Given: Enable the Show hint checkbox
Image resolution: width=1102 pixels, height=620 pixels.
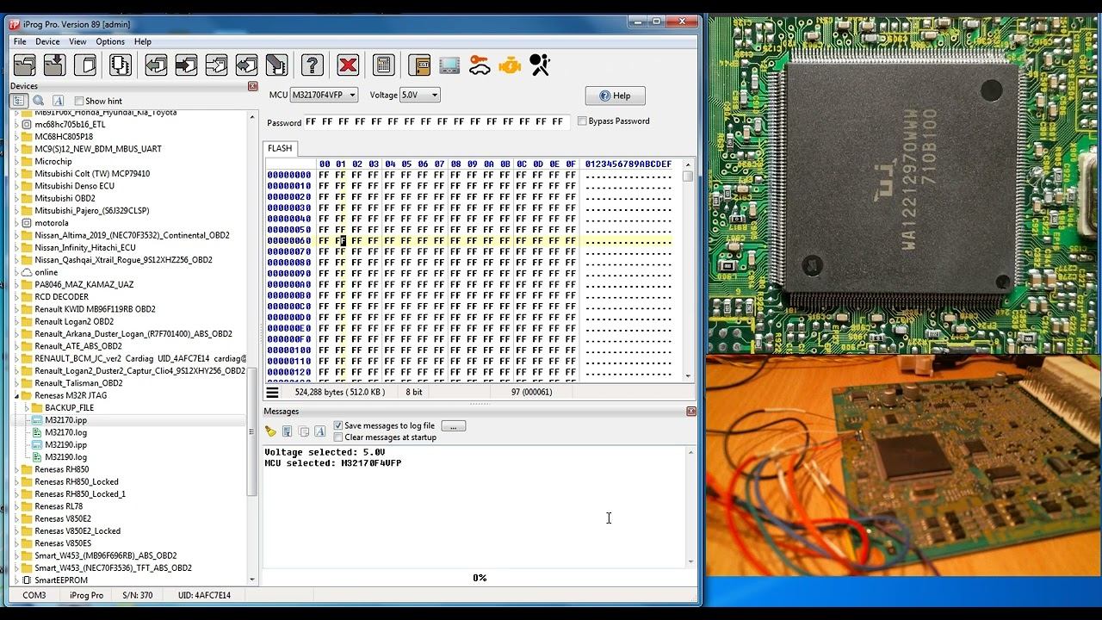Looking at the screenshot, I should 79,101.
